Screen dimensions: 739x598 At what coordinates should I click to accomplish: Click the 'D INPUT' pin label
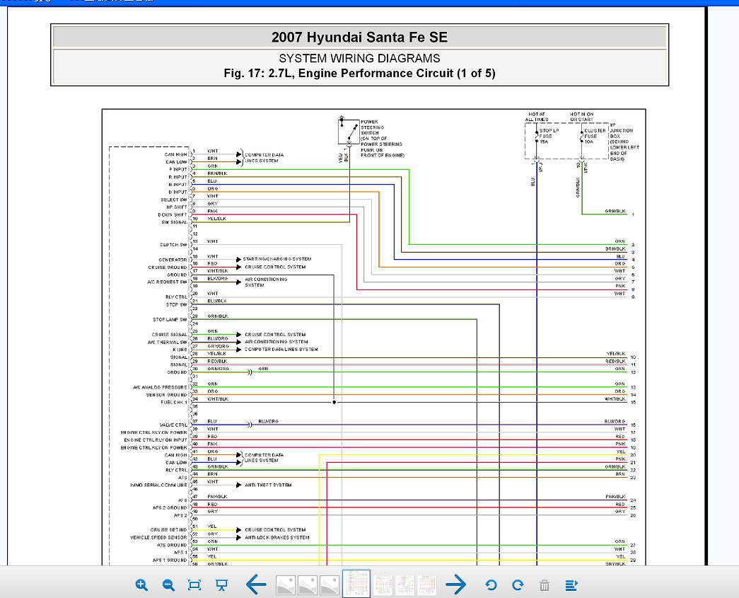(x=178, y=192)
